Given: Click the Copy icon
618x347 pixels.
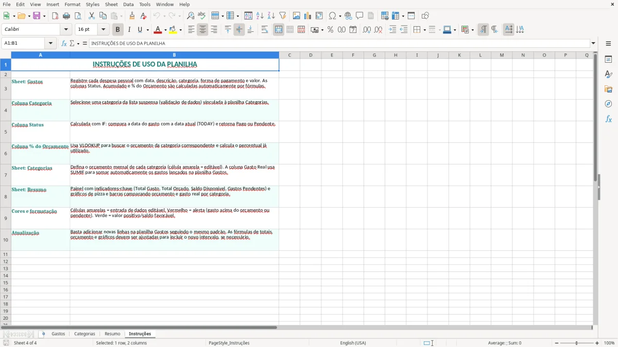Looking at the screenshot, I should [x=103, y=16].
